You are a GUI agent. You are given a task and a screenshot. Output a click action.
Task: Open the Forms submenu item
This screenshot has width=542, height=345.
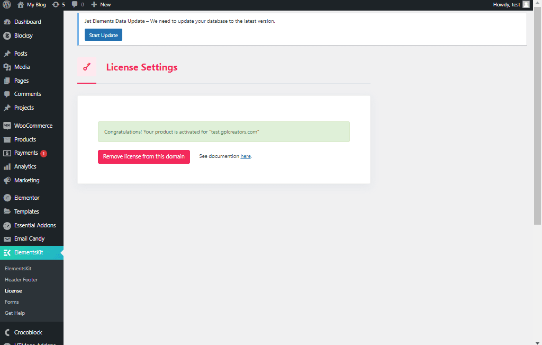(12, 302)
